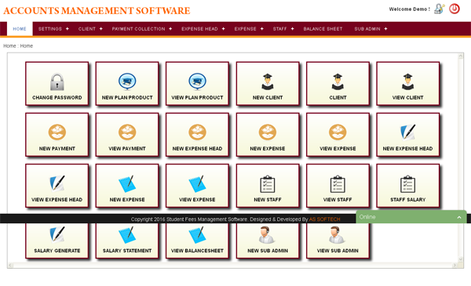The image size is (471, 286).
Task: Open the New Plan Product tile
Action: [127, 84]
